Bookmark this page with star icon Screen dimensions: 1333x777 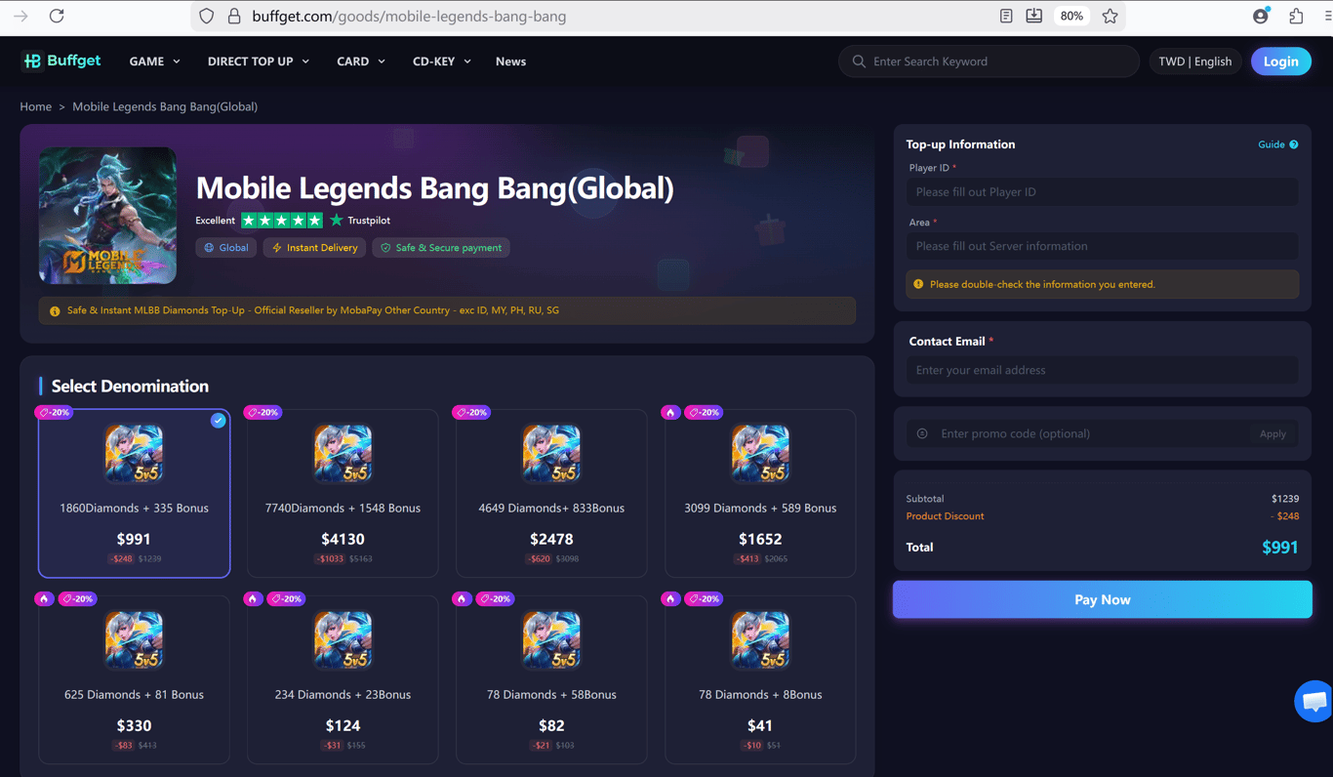click(1110, 16)
